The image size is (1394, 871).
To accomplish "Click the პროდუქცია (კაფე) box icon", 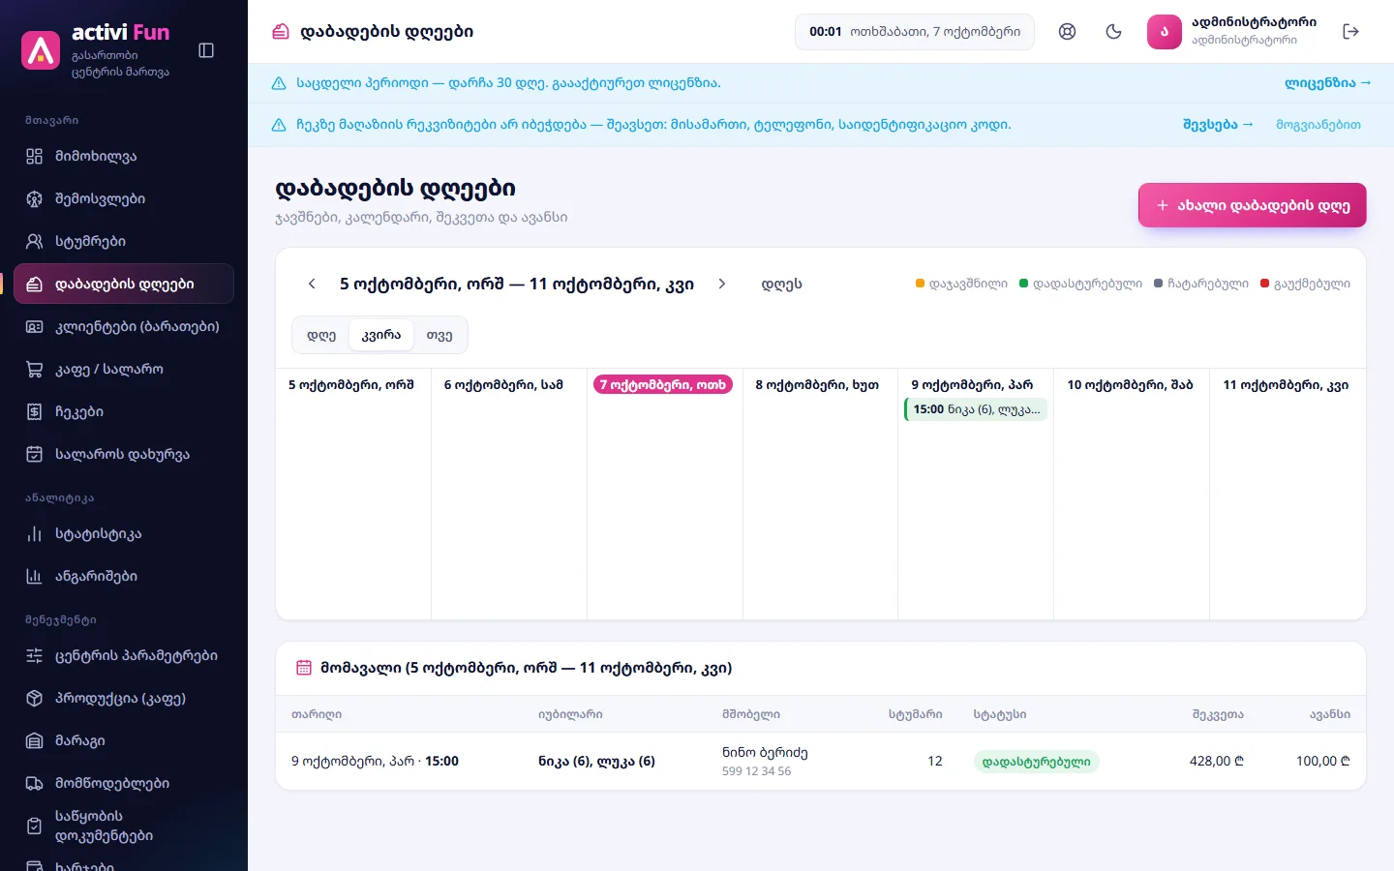I will click(x=35, y=698).
